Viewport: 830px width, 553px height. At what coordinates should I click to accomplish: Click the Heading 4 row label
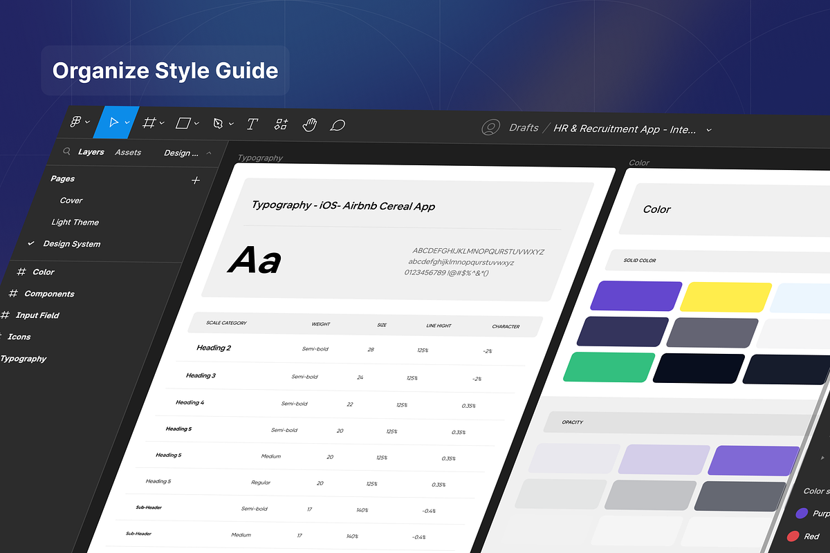(190, 402)
